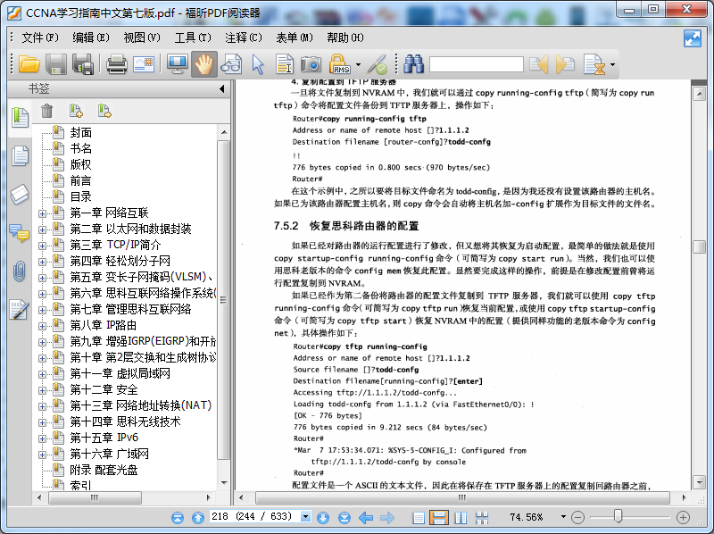
Task: Go to the previous page
Action: (x=198, y=518)
